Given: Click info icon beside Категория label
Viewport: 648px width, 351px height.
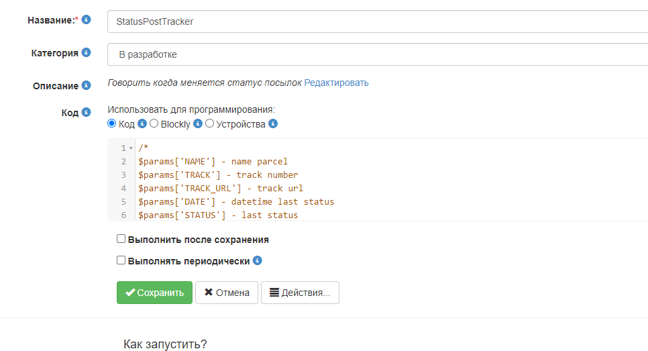Looking at the screenshot, I should [x=86, y=52].
